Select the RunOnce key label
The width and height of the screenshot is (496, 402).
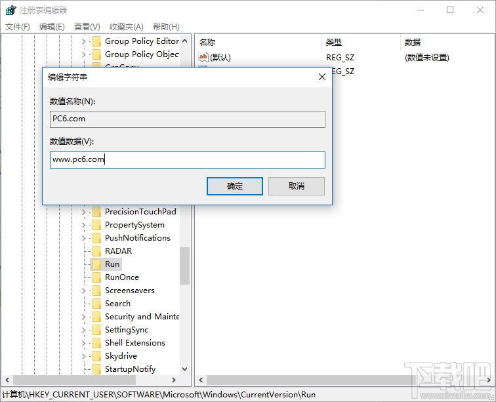click(122, 277)
